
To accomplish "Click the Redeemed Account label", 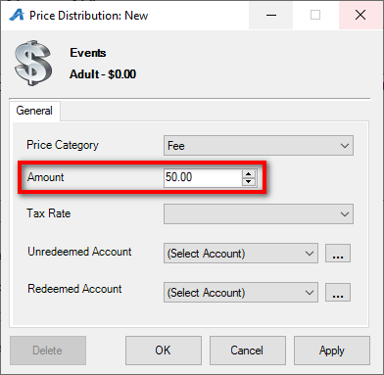I will [x=74, y=289].
